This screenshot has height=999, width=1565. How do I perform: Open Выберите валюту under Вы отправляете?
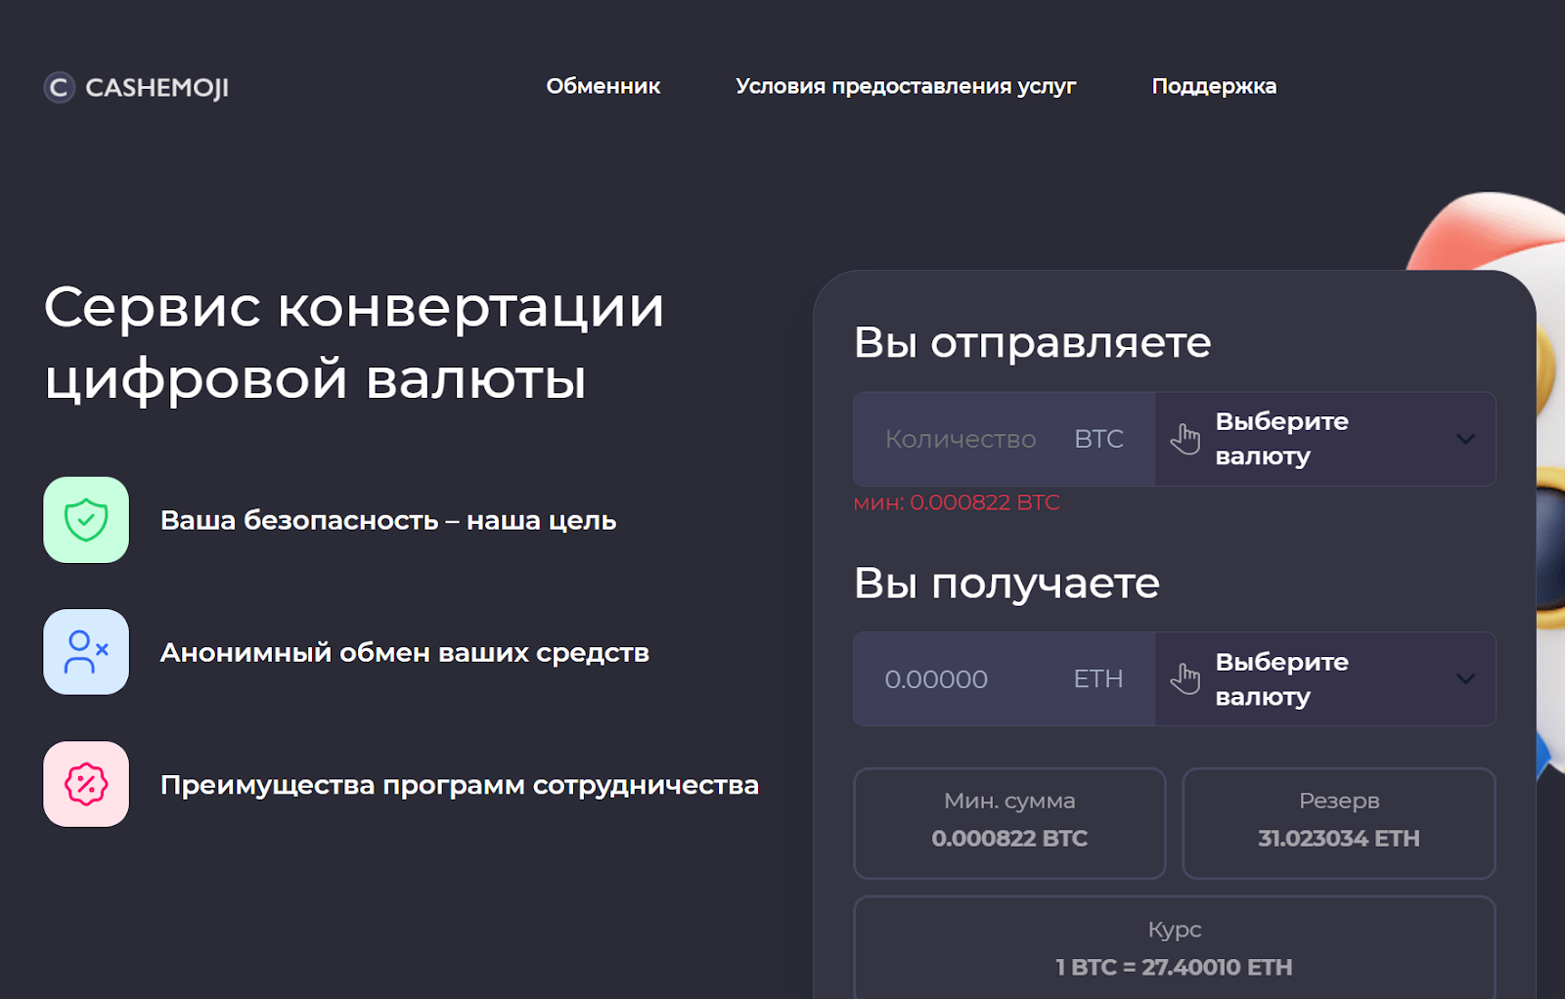[1281, 439]
